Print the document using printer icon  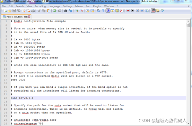[33, 11]
